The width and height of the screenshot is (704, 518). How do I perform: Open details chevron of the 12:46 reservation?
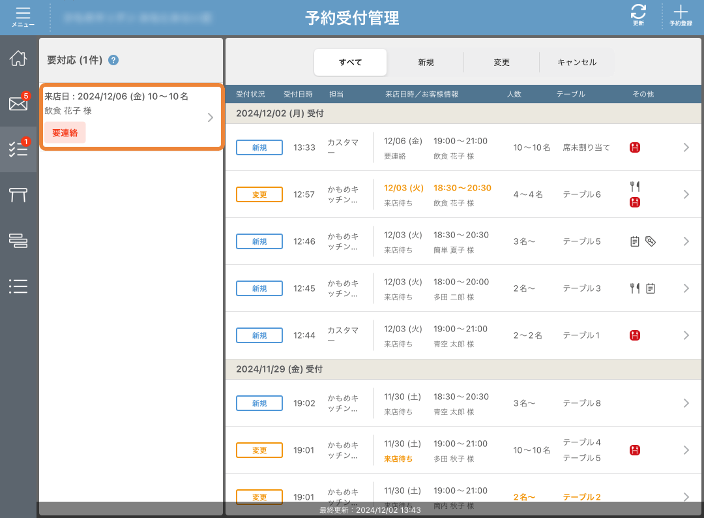tap(686, 241)
